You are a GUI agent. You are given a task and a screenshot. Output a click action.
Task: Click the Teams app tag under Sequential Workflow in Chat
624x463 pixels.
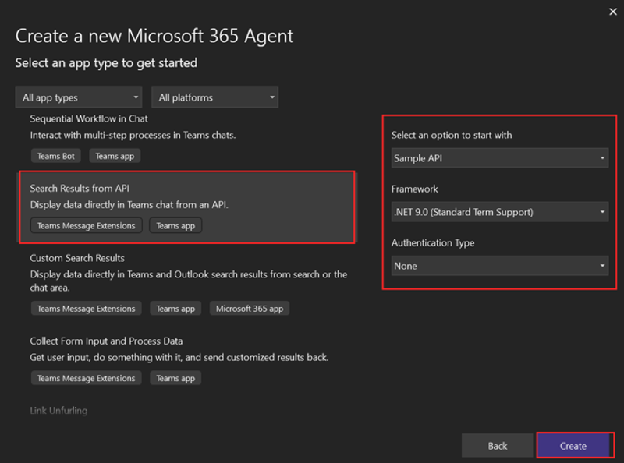tap(115, 155)
